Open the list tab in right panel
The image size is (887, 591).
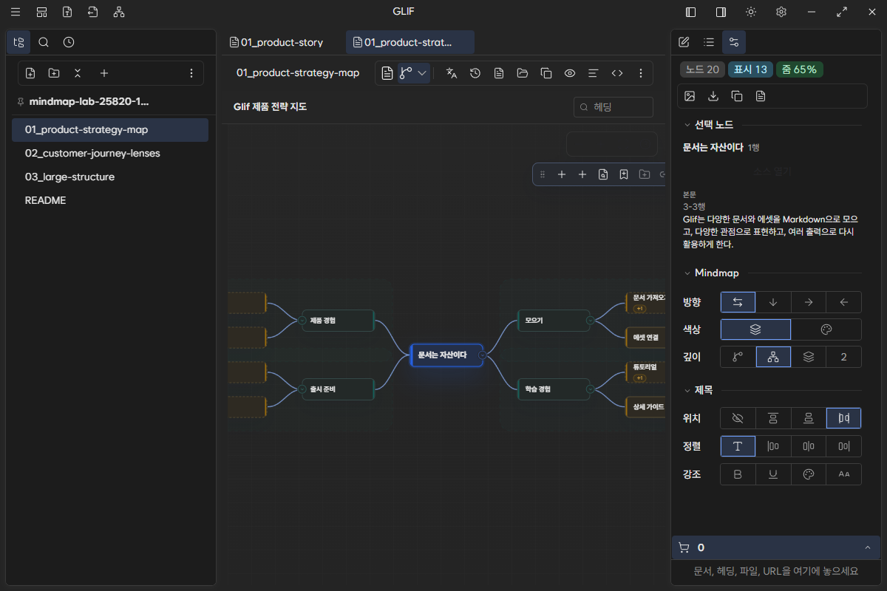pos(709,42)
